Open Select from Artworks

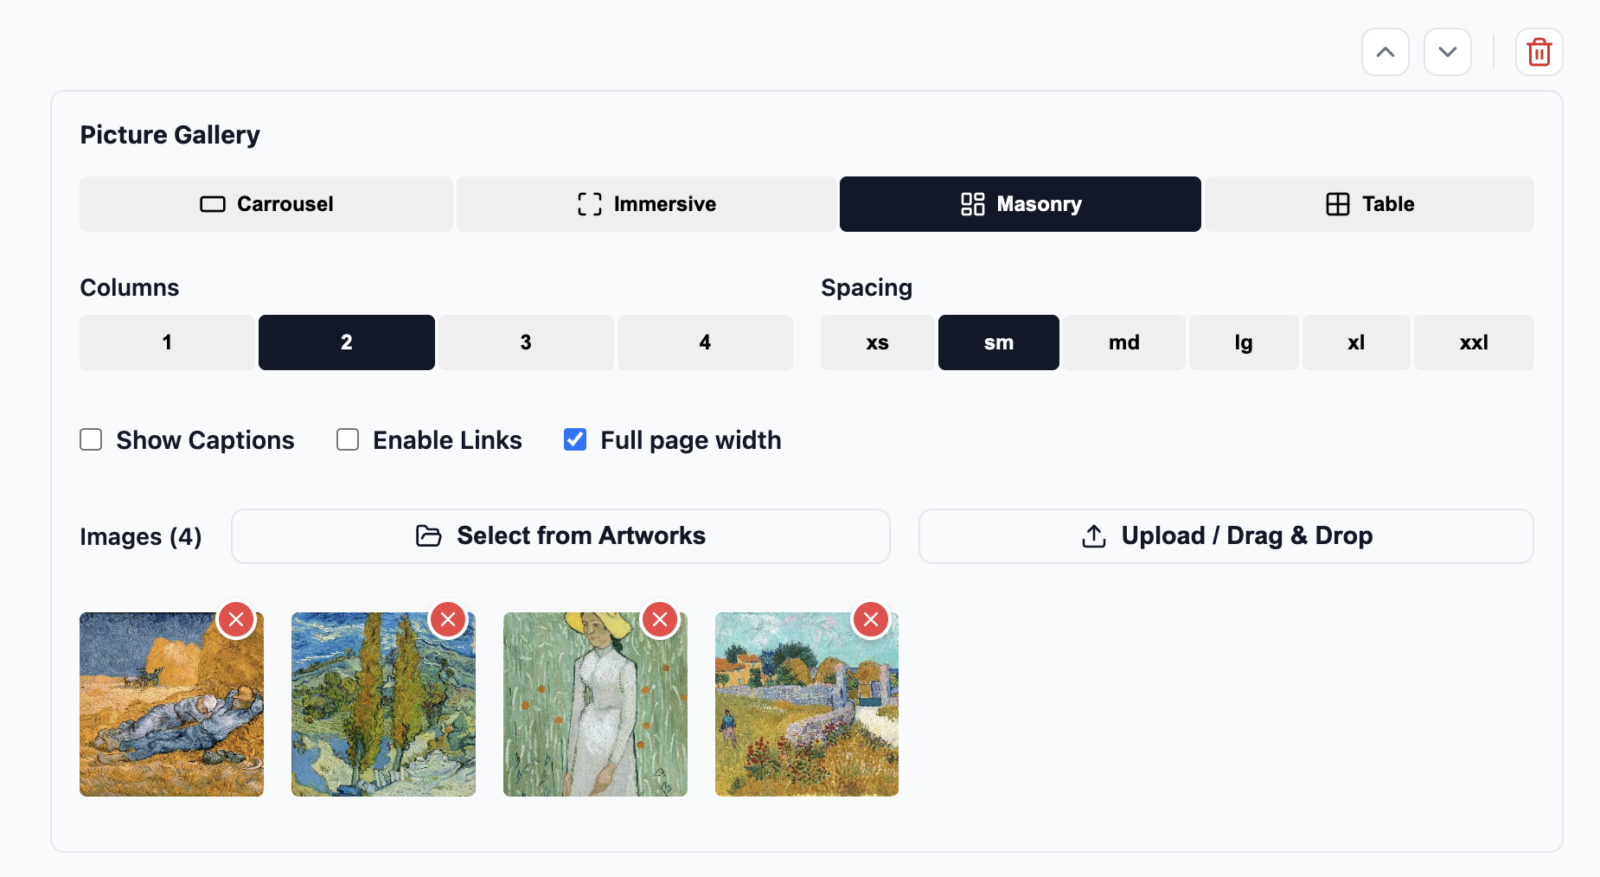[x=560, y=536]
